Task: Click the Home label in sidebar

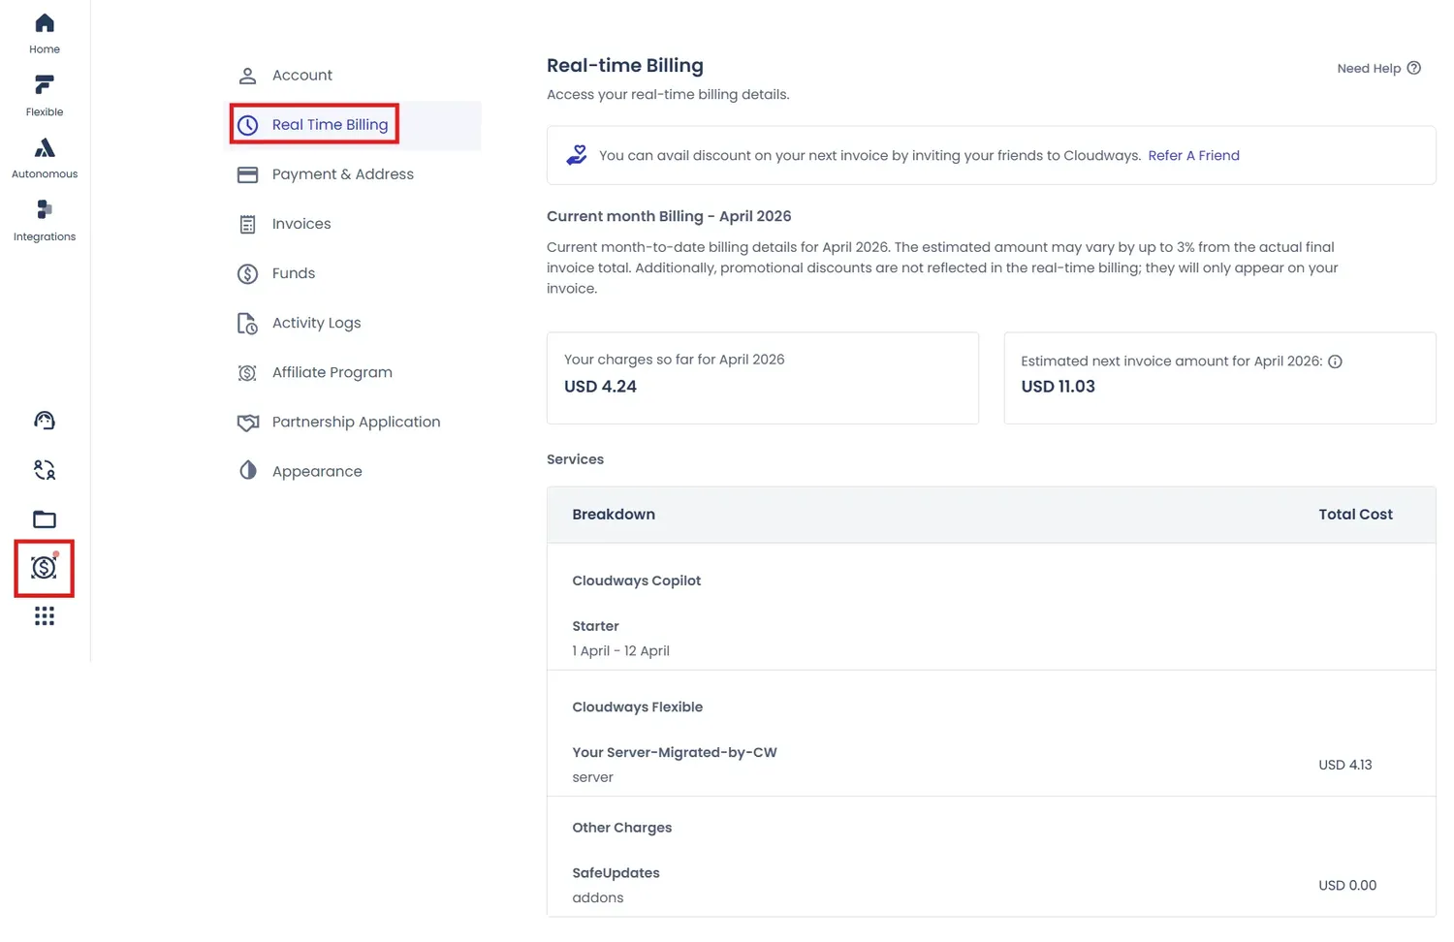Action: (45, 49)
